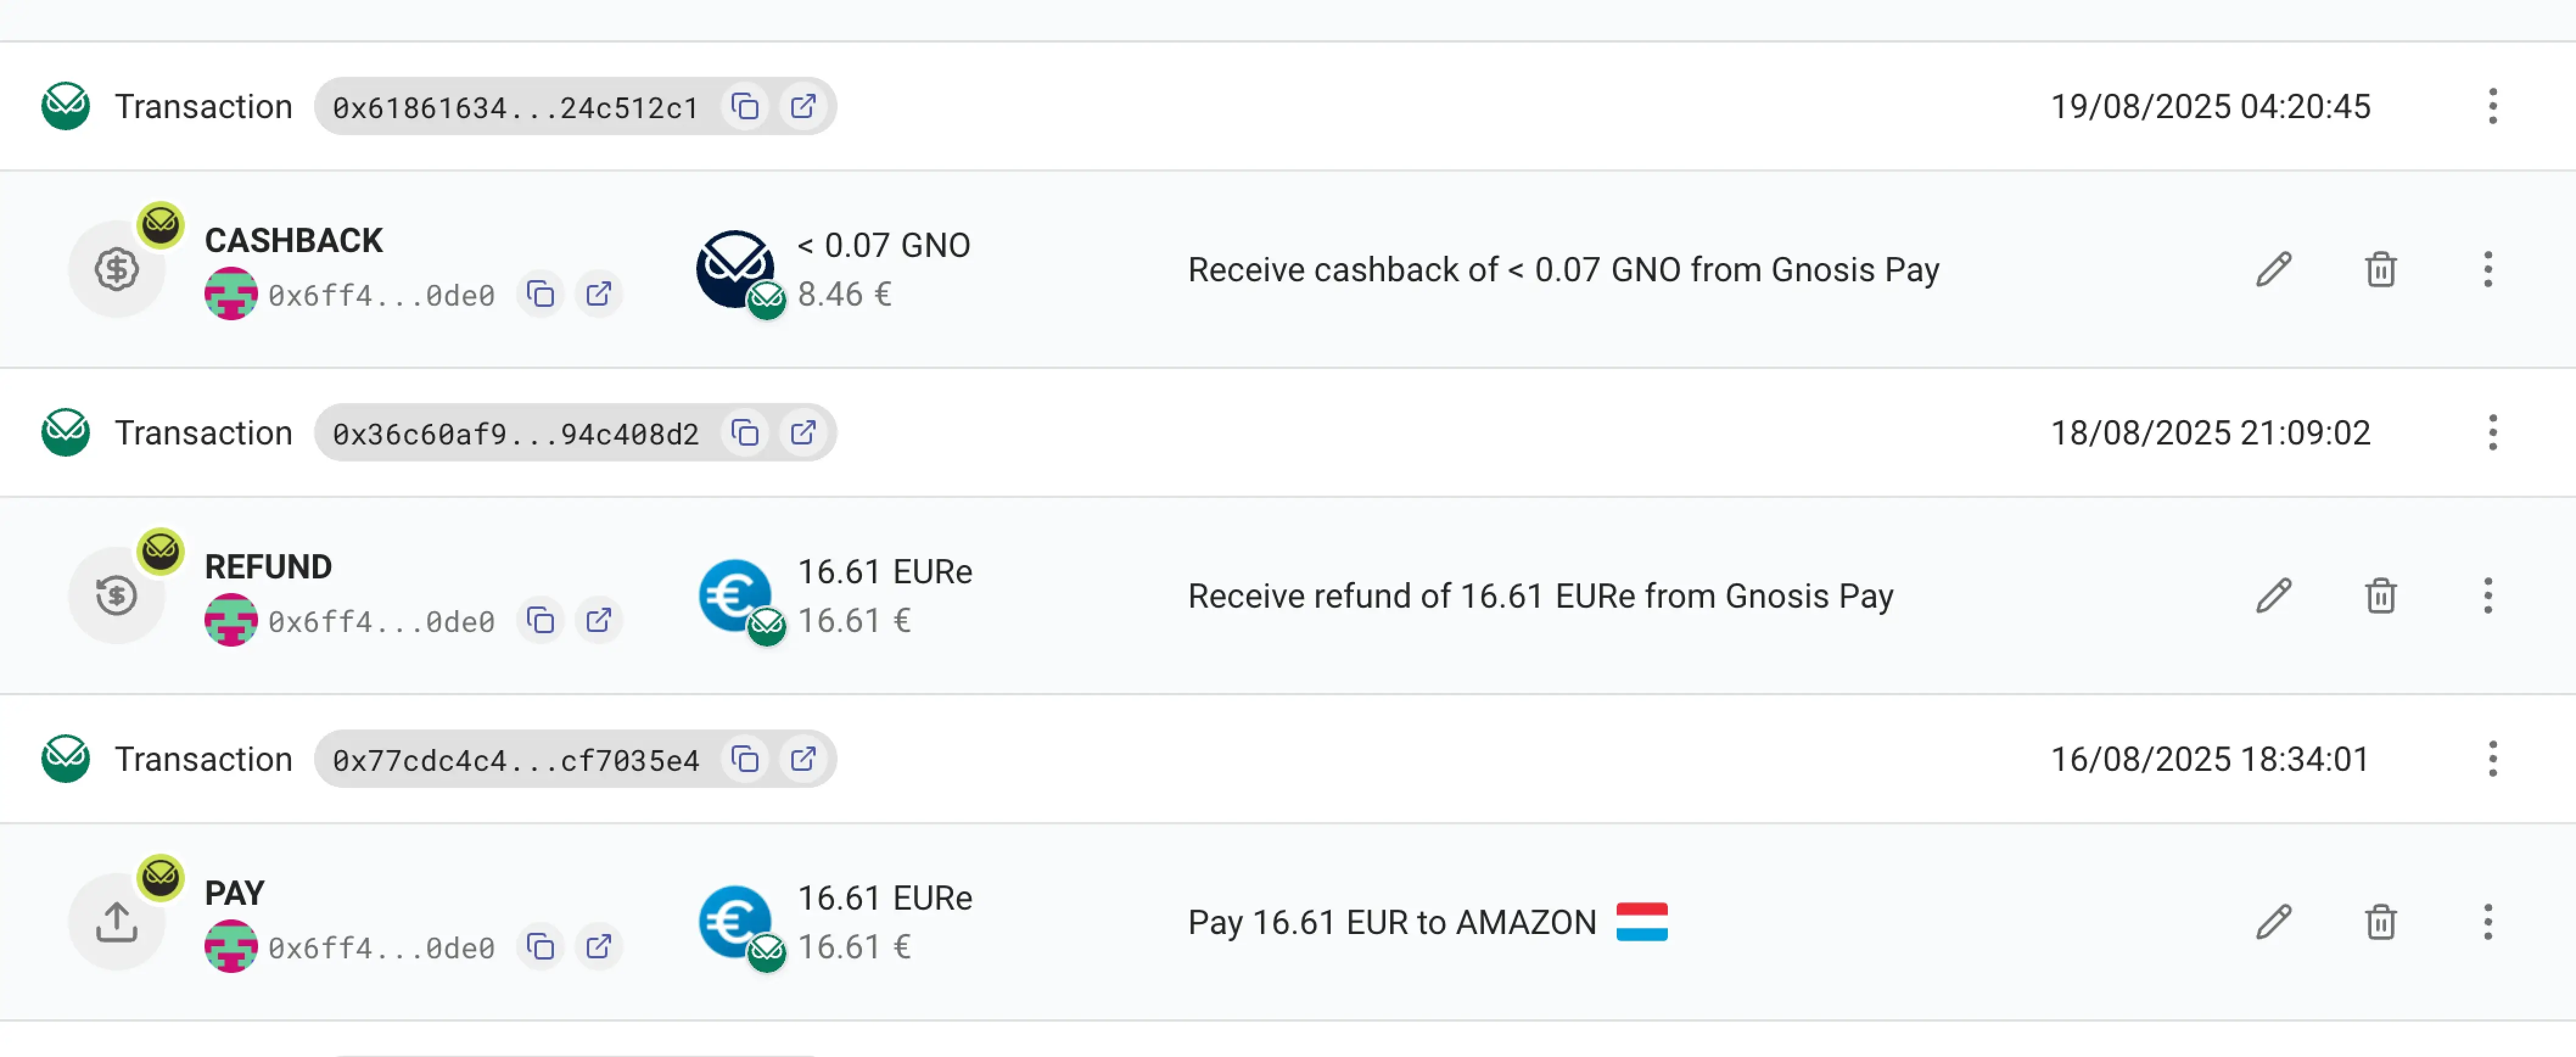Open options menu for transaction dated 16/08/2025
This screenshot has width=2576, height=1057.
(x=2492, y=759)
